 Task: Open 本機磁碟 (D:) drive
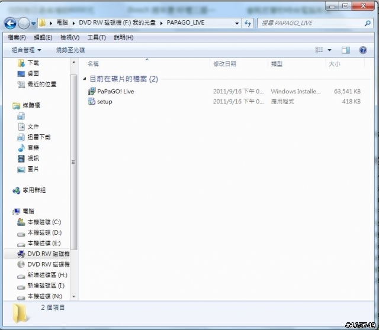click(44, 232)
